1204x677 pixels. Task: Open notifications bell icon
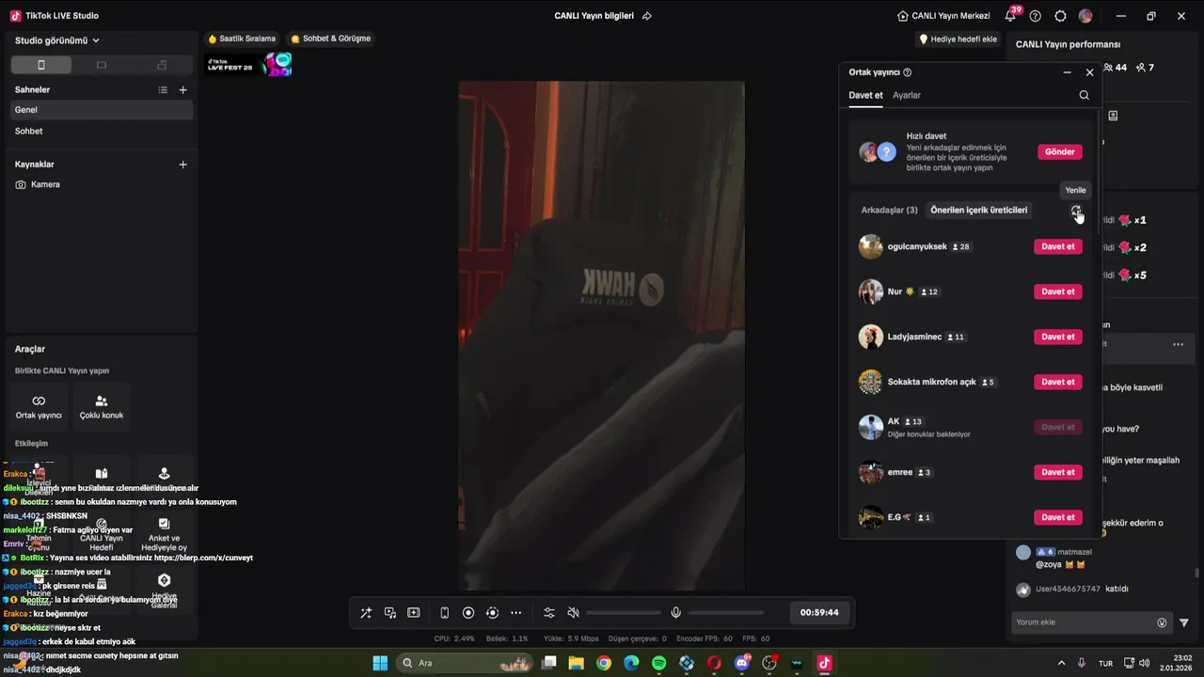tap(1010, 16)
